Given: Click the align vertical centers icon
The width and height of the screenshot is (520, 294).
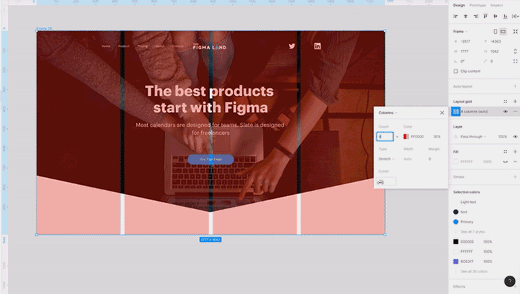Looking at the screenshot, I should [x=496, y=16].
